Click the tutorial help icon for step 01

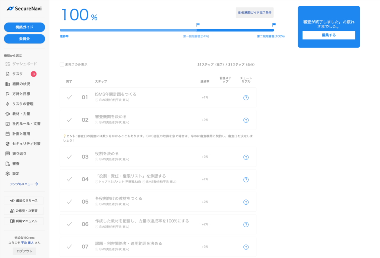[x=246, y=98]
